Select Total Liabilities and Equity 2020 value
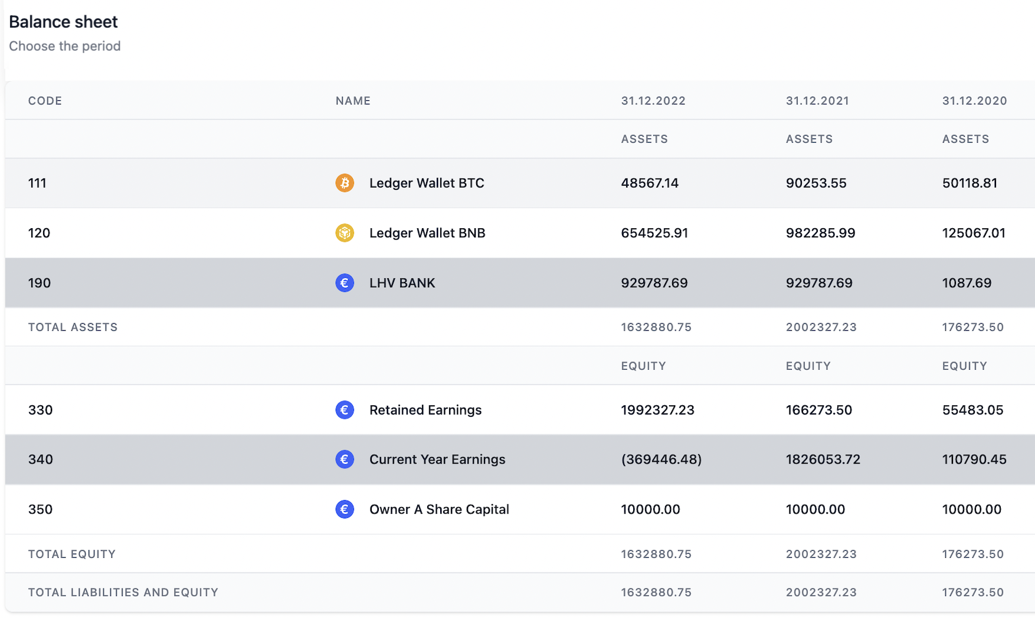1035x618 pixels. coord(973,593)
